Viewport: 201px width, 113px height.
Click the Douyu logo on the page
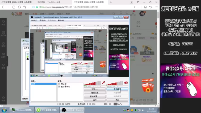click(17, 14)
